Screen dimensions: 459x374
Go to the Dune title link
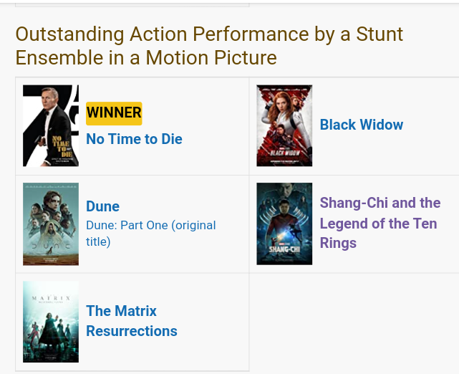pos(102,206)
